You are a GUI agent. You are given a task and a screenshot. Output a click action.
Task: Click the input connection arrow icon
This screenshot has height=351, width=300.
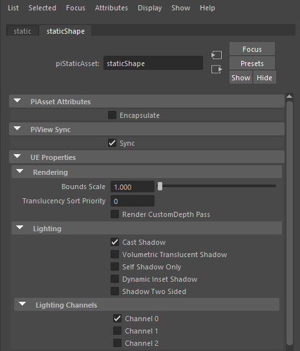[x=217, y=55]
